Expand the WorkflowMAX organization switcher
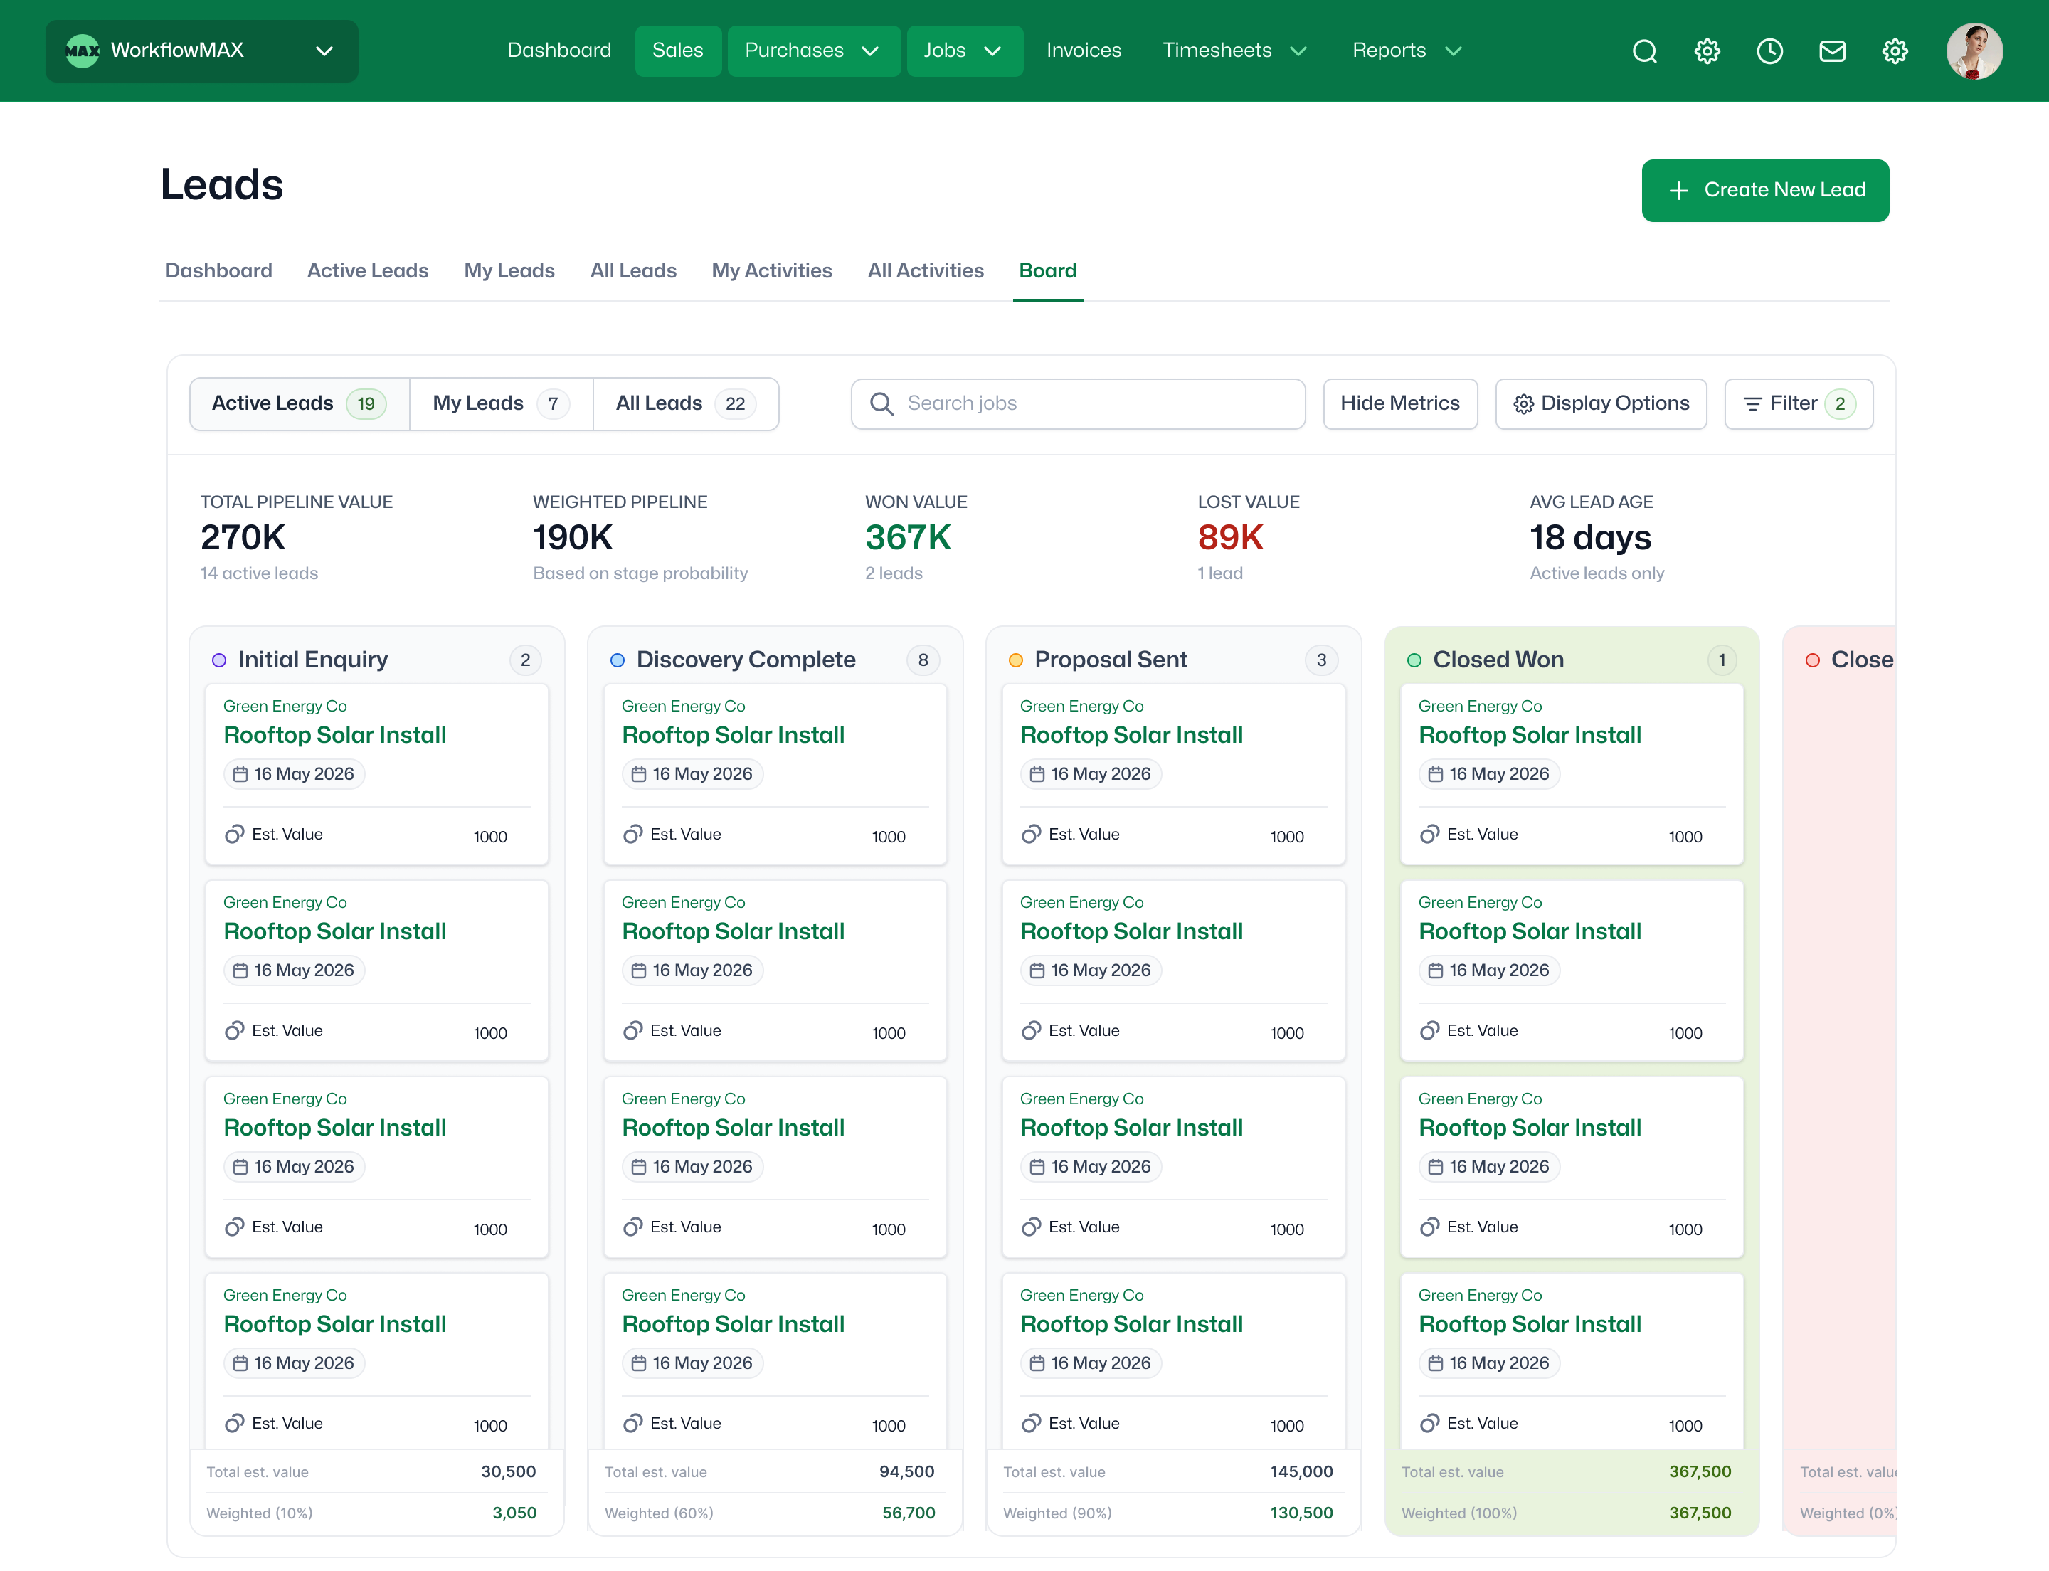 (202, 51)
